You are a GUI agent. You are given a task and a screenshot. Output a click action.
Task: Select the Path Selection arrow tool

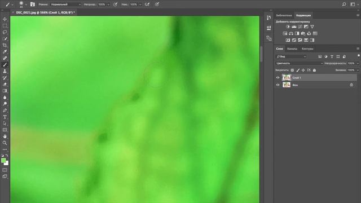point(5,123)
